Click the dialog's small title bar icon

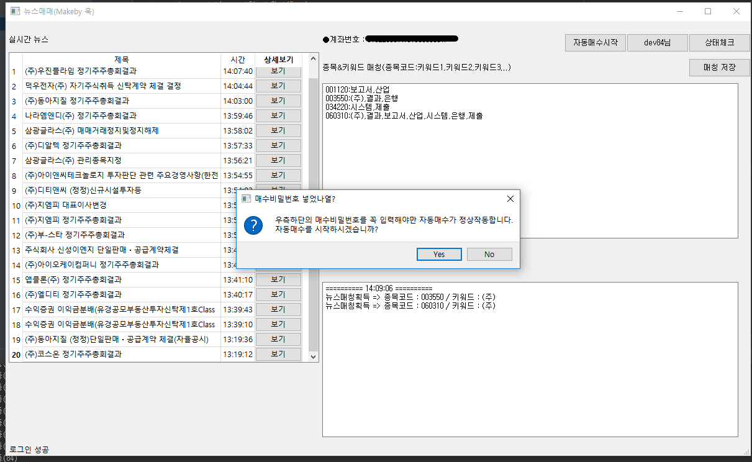(246, 199)
